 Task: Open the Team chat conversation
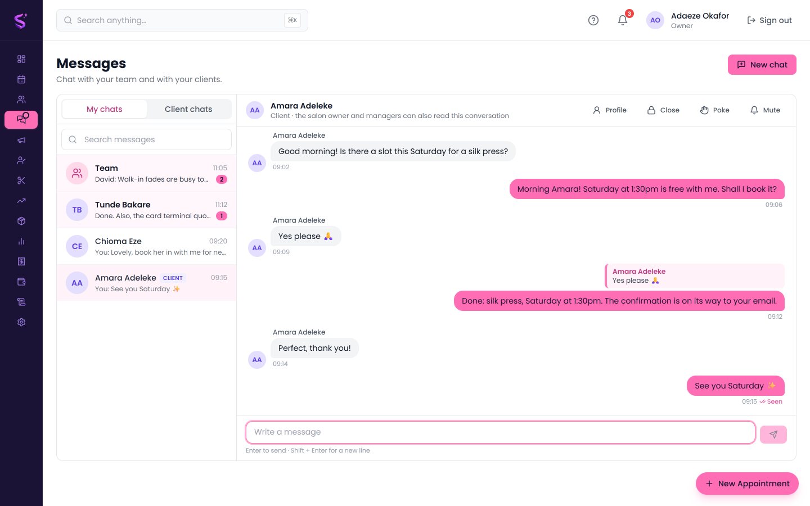(x=146, y=173)
